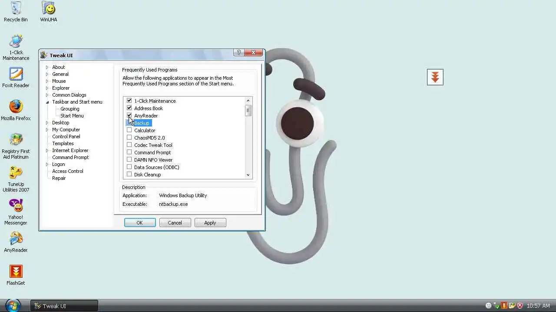The width and height of the screenshot is (556, 312).
Task: Expand the About tree node arrow
Action: pos(47,67)
